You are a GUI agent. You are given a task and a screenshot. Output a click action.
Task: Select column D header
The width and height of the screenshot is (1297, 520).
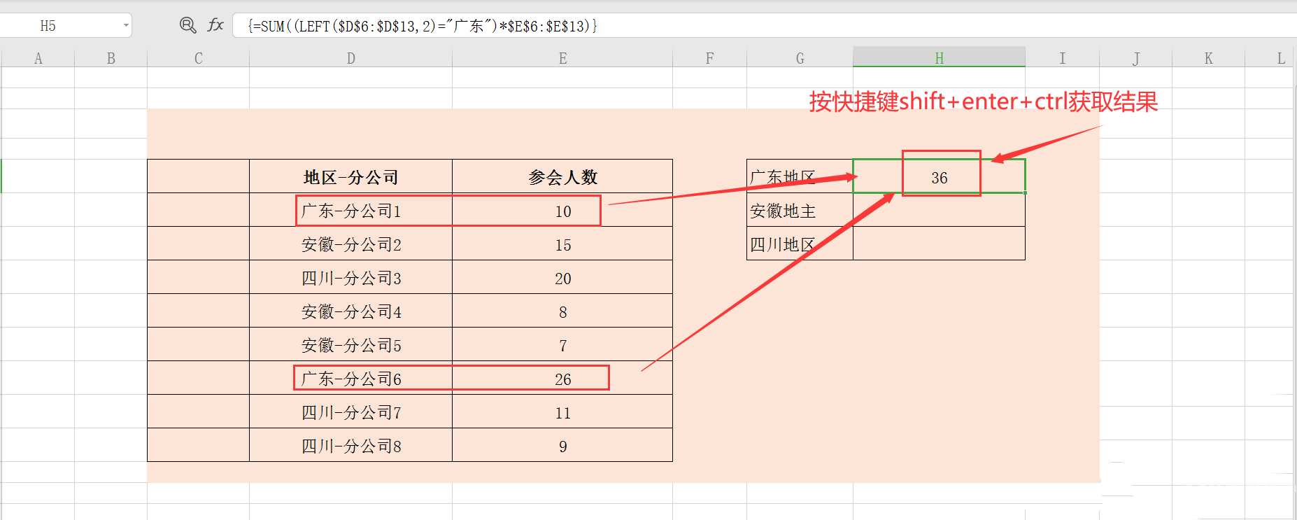coord(350,59)
